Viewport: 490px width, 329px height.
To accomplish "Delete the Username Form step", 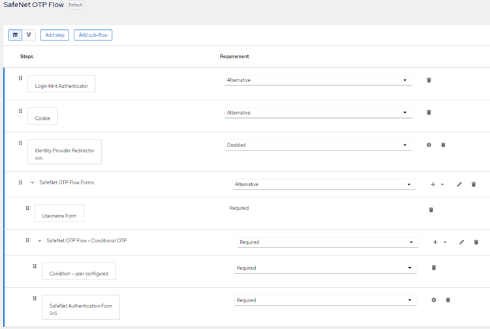I will (x=431, y=210).
